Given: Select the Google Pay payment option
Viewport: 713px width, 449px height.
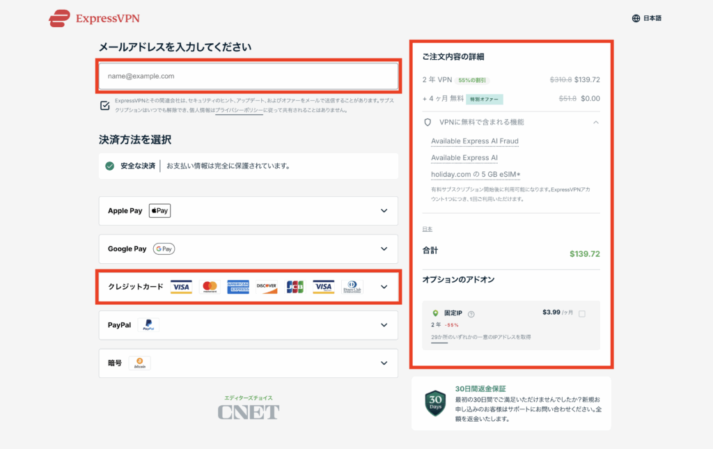Looking at the screenshot, I should 249,249.
